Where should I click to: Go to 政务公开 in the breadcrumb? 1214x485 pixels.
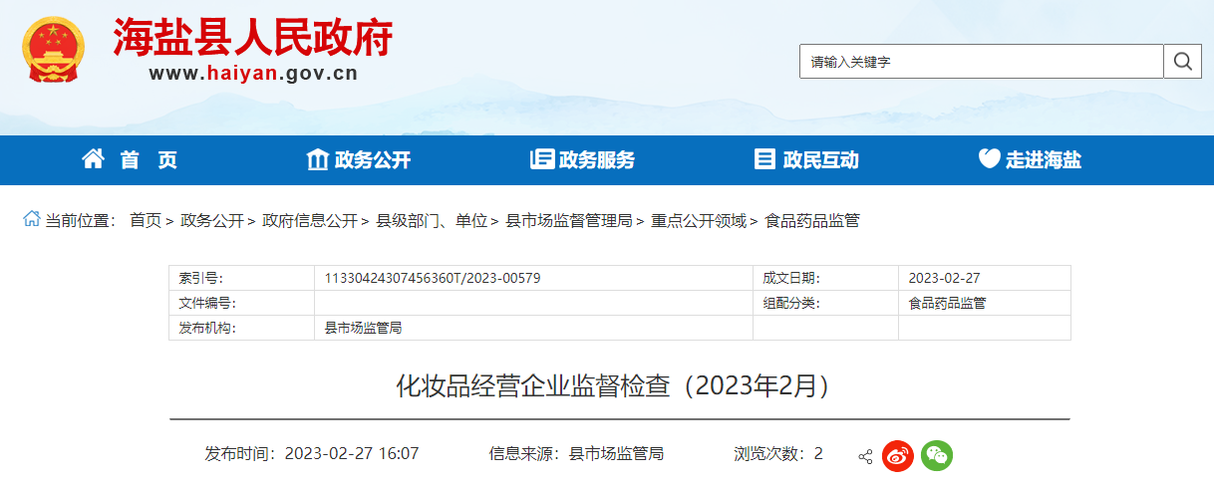[x=212, y=221]
